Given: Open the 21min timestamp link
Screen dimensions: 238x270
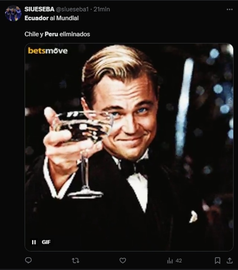Looking at the screenshot, I should [102, 9].
